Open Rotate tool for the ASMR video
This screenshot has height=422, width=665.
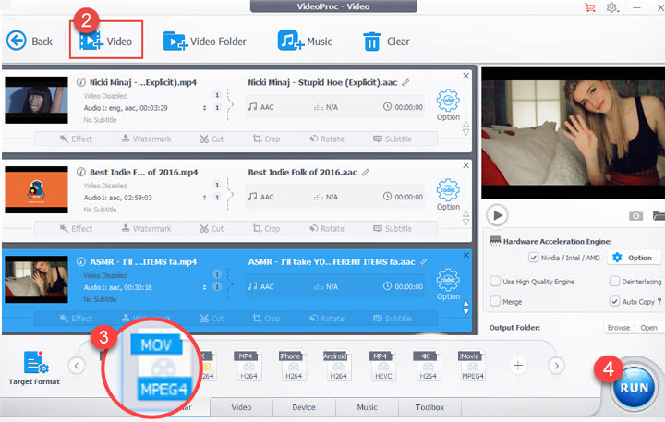coord(327,318)
